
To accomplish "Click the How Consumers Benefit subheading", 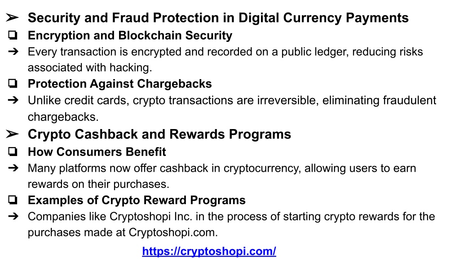I will coord(97,152).
